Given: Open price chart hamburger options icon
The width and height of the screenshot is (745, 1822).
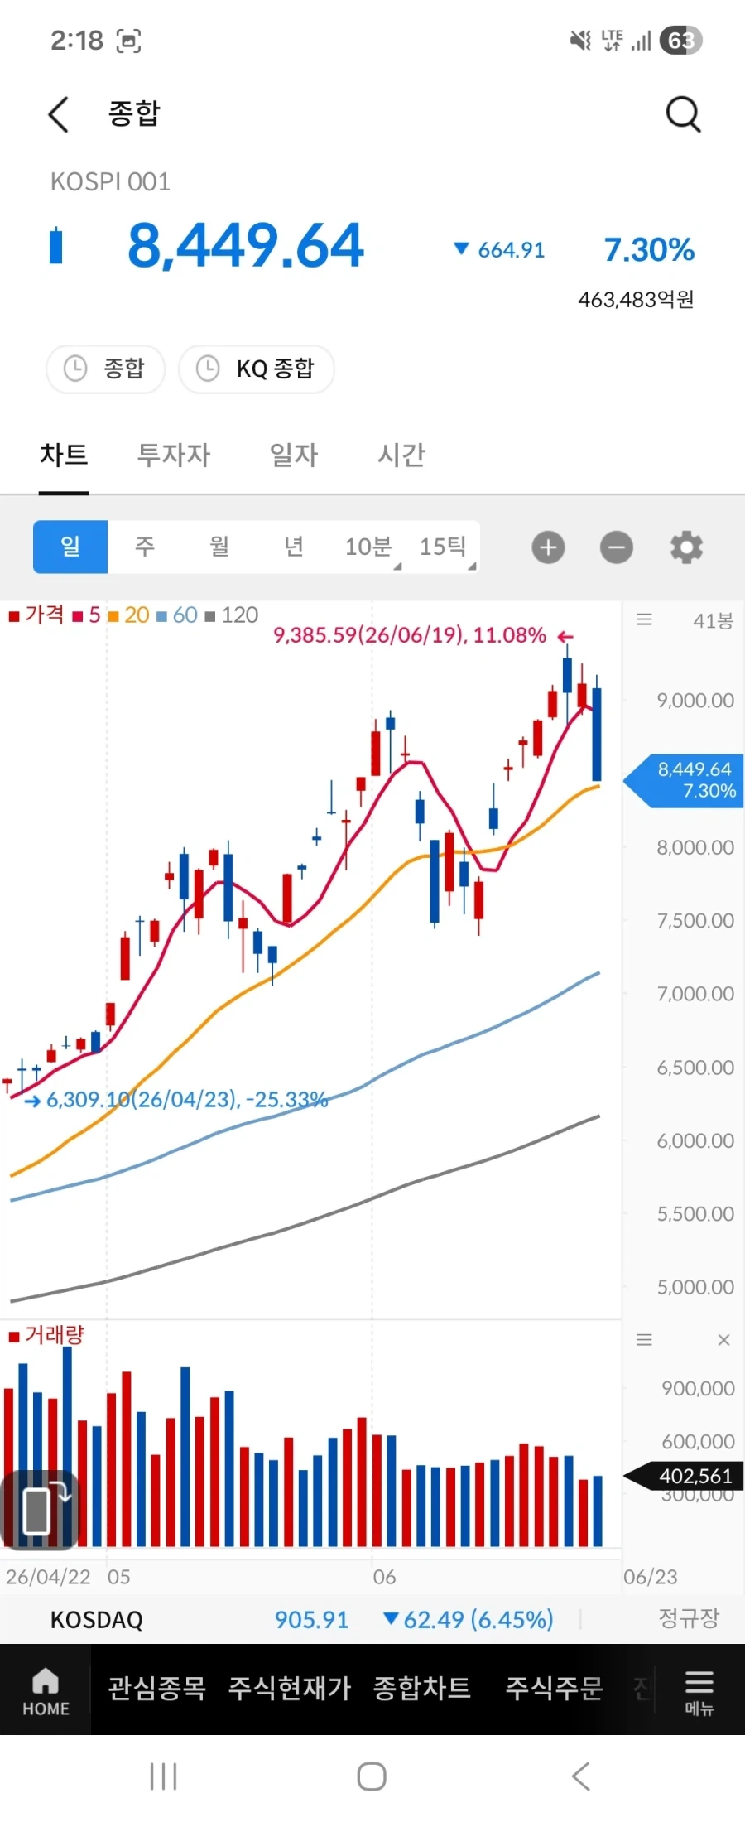Looking at the screenshot, I should (644, 619).
